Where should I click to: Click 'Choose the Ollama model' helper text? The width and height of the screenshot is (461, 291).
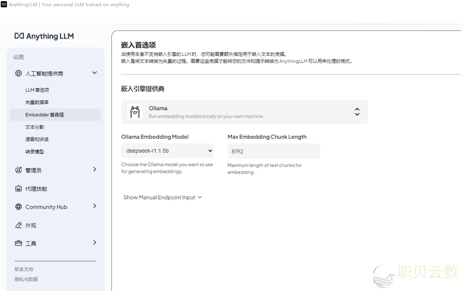click(x=167, y=168)
